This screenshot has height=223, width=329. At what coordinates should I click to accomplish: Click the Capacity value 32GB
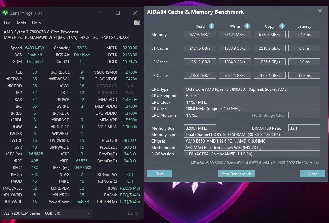(81, 48)
